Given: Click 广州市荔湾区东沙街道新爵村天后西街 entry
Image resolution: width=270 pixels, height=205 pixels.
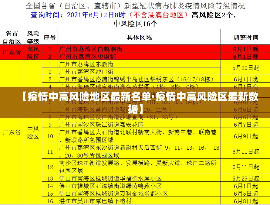Looking at the screenshot, I should tap(139, 151).
